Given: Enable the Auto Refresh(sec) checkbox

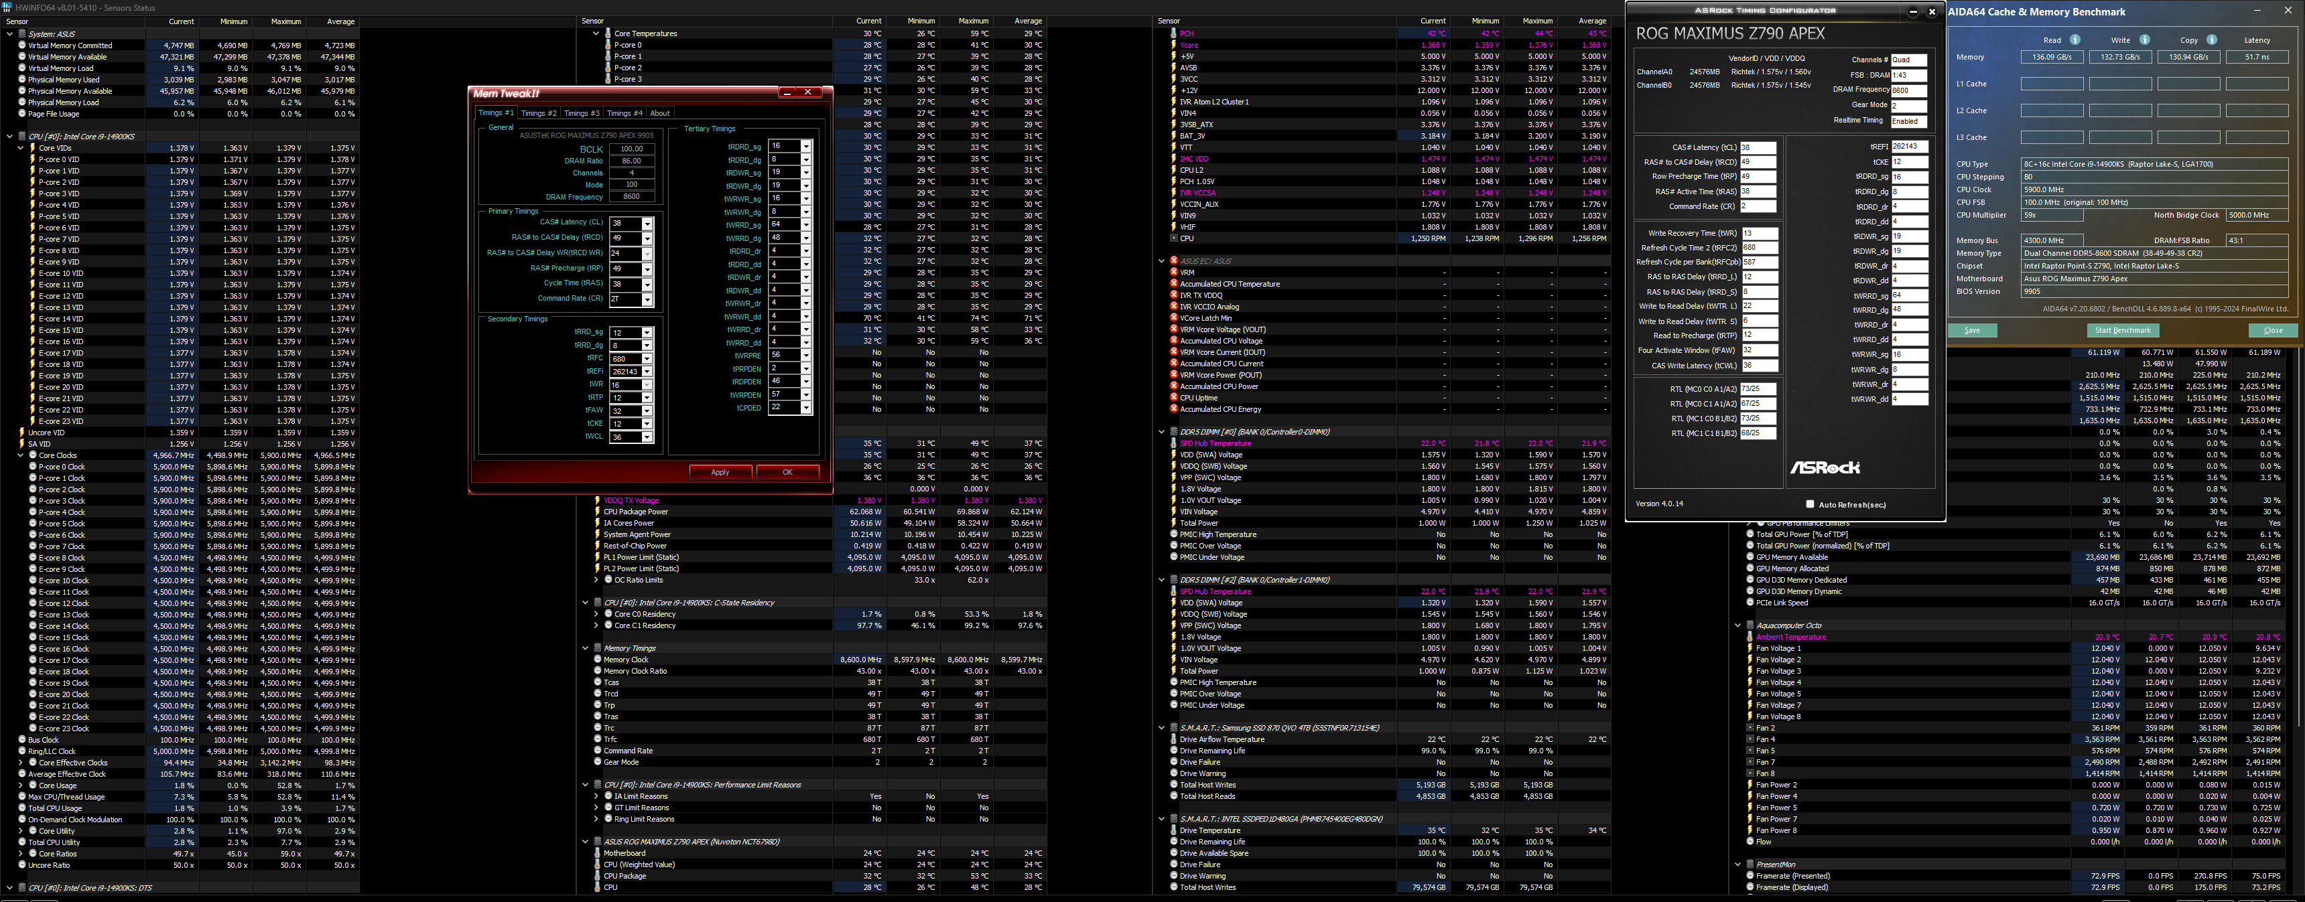Looking at the screenshot, I should [x=1809, y=504].
